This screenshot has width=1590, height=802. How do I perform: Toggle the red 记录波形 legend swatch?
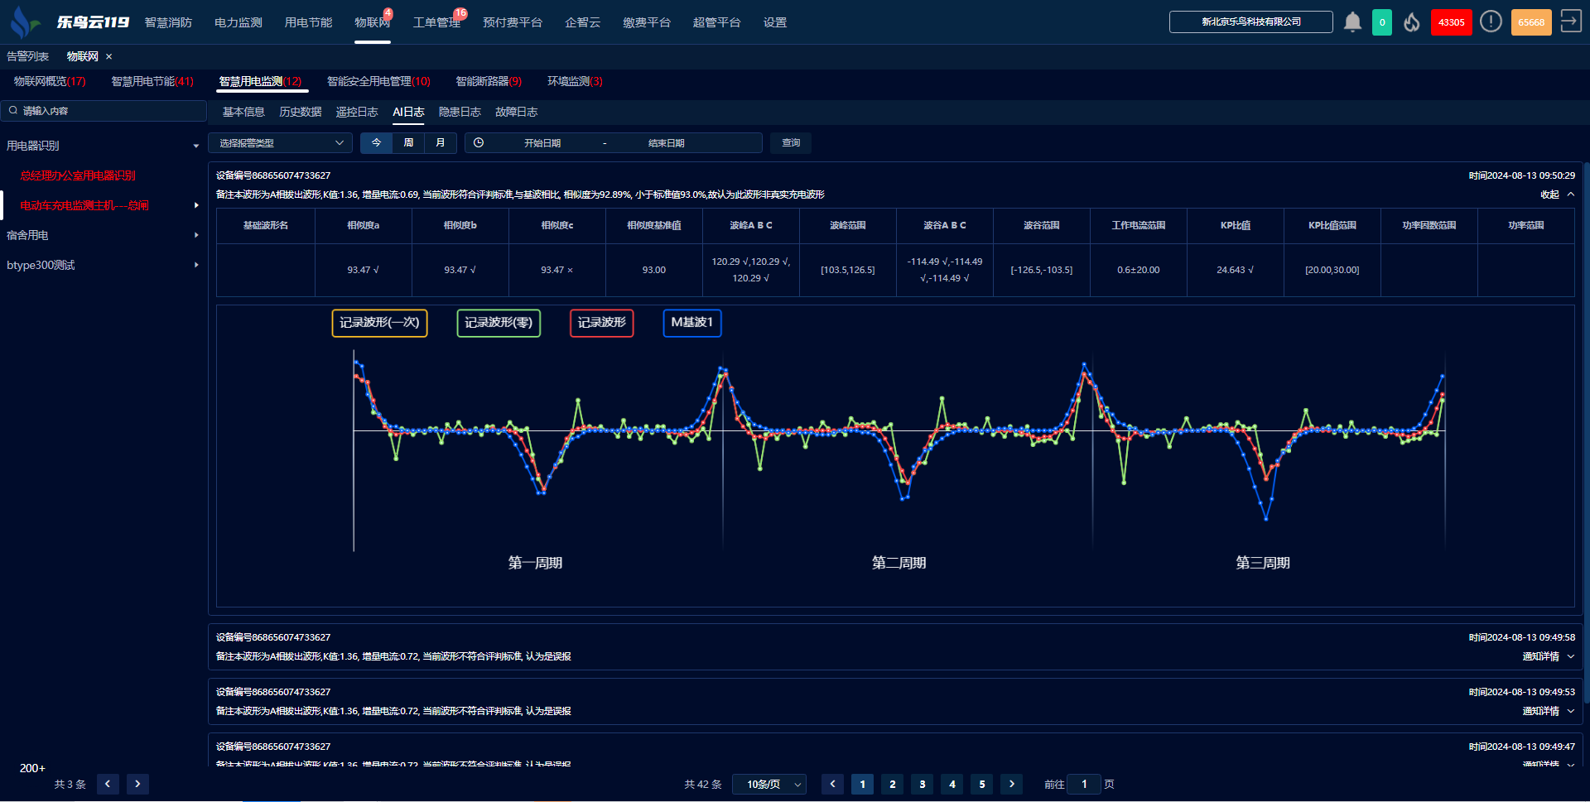[601, 323]
